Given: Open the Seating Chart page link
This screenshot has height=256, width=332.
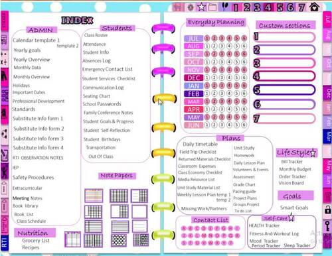Looking at the screenshot, I should point(96,96).
